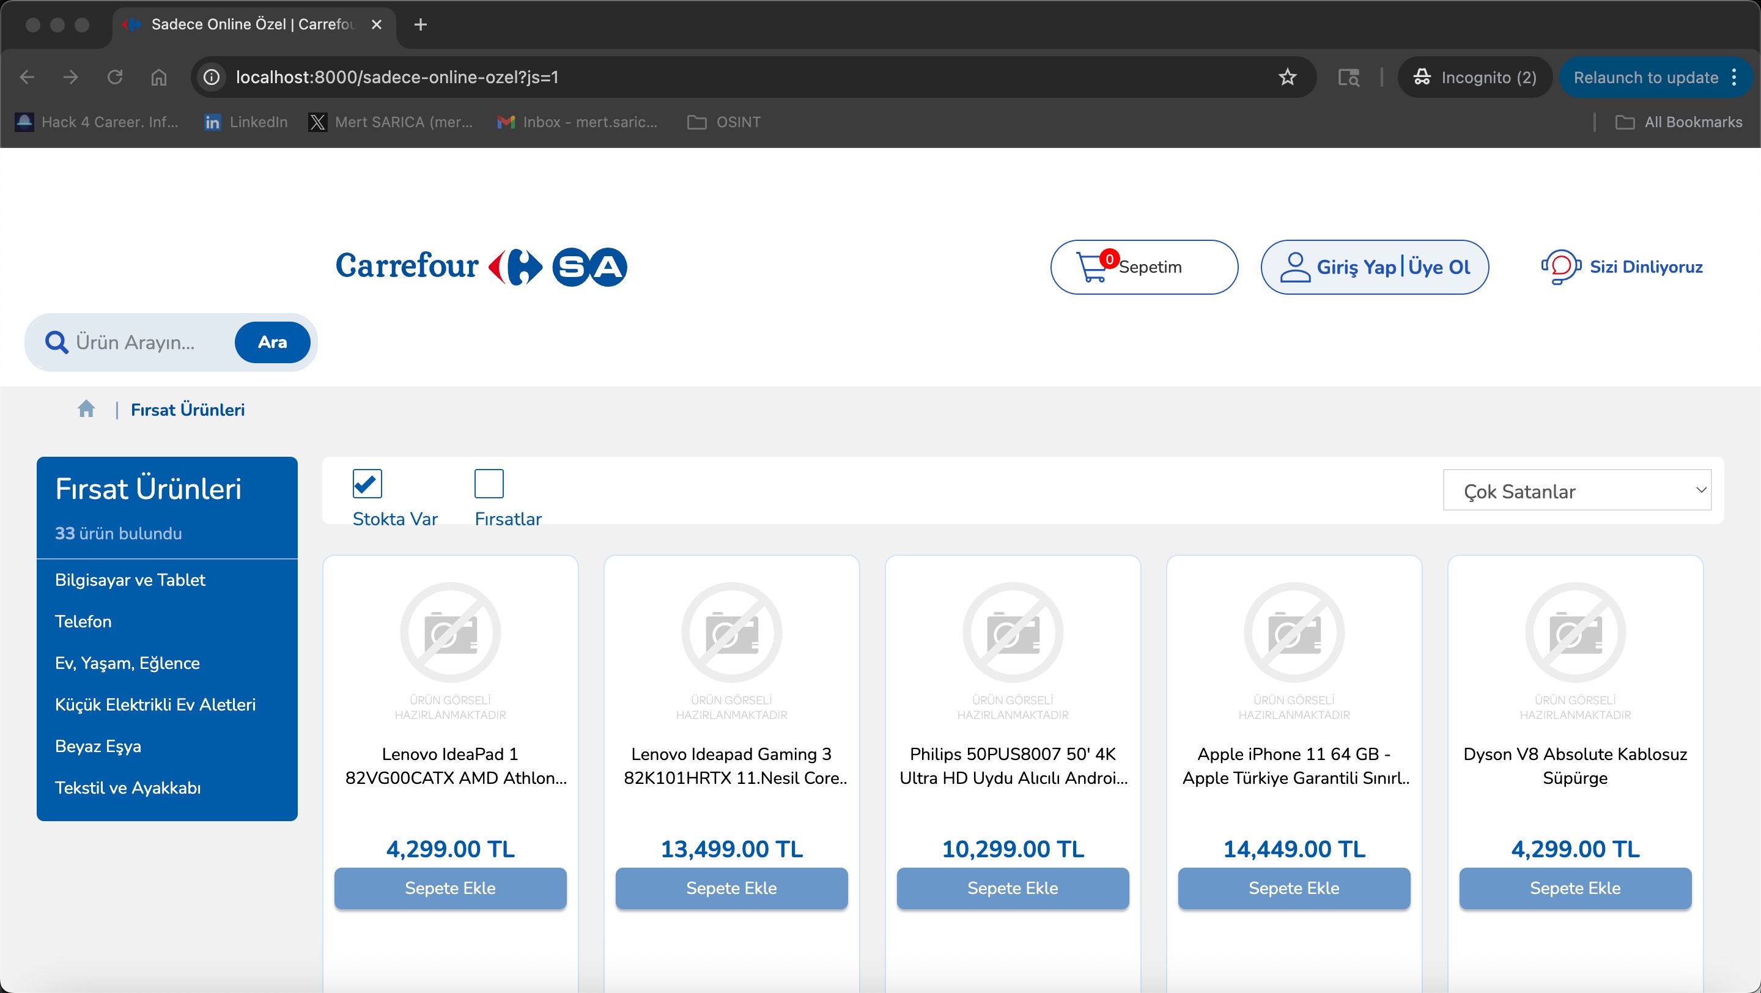Close the Sadece Online Özel tab
1761x993 pixels.
[377, 24]
